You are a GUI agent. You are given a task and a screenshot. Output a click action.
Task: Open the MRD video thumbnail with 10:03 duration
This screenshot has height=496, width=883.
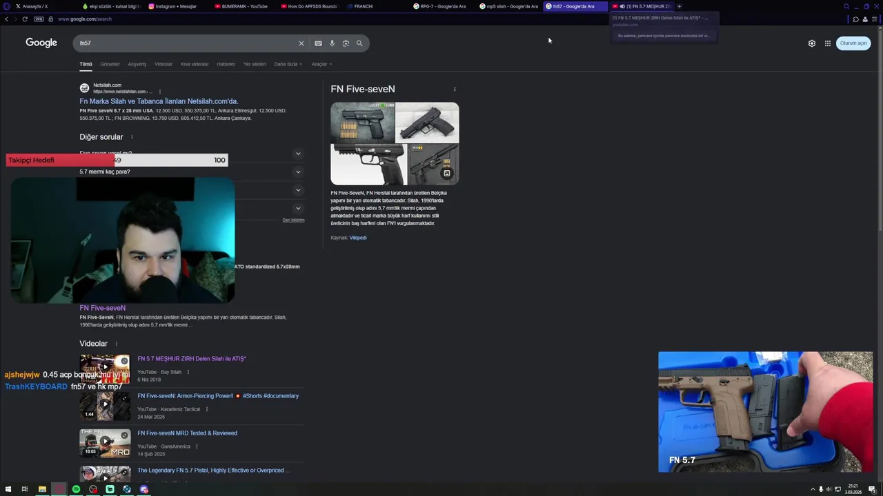point(105,444)
